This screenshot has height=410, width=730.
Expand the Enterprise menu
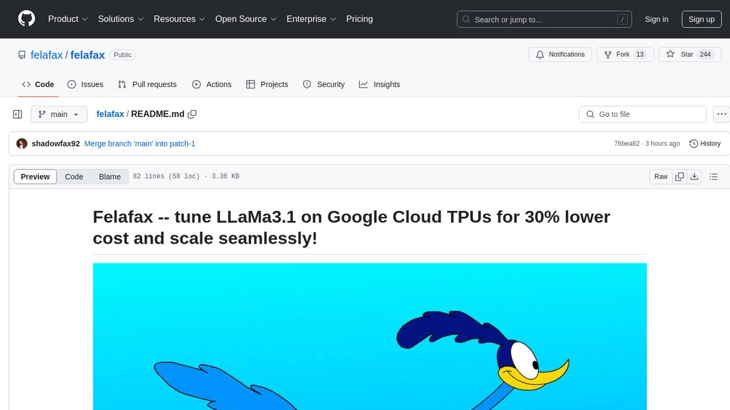(x=311, y=19)
